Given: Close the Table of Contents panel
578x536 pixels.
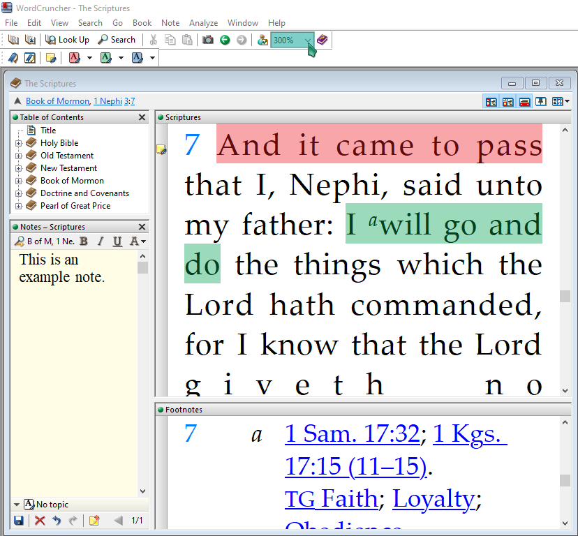Looking at the screenshot, I should pyautogui.click(x=142, y=117).
